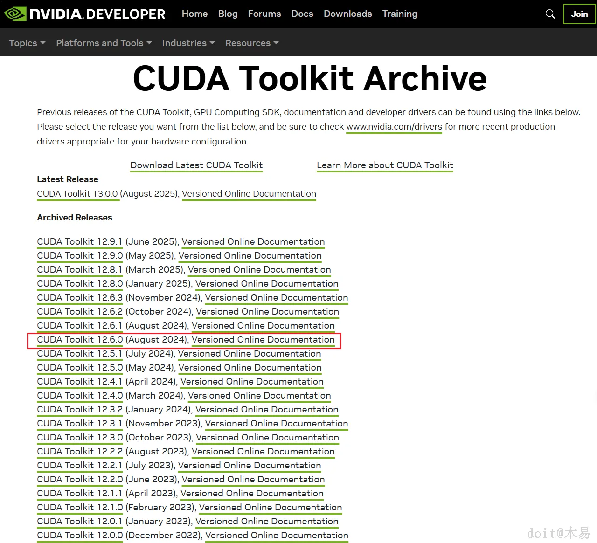Click Download Latest CUDA Toolkit link
This screenshot has width=597, height=543.
click(196, 165)
